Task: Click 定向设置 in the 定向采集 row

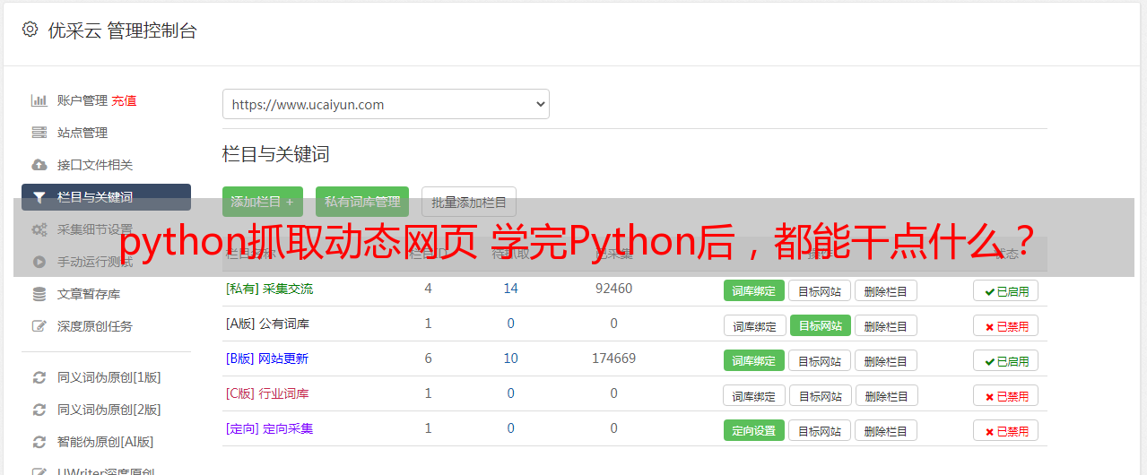Action: (x=754, y=430)
